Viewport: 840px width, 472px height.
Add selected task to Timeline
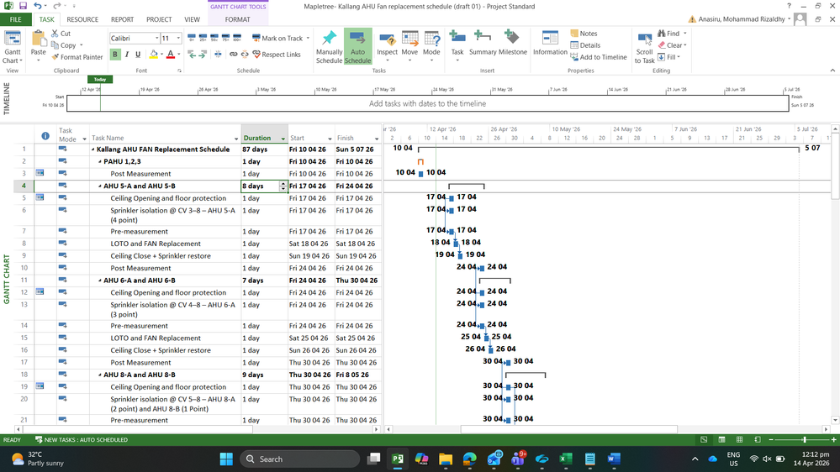(x=599, y=57)
